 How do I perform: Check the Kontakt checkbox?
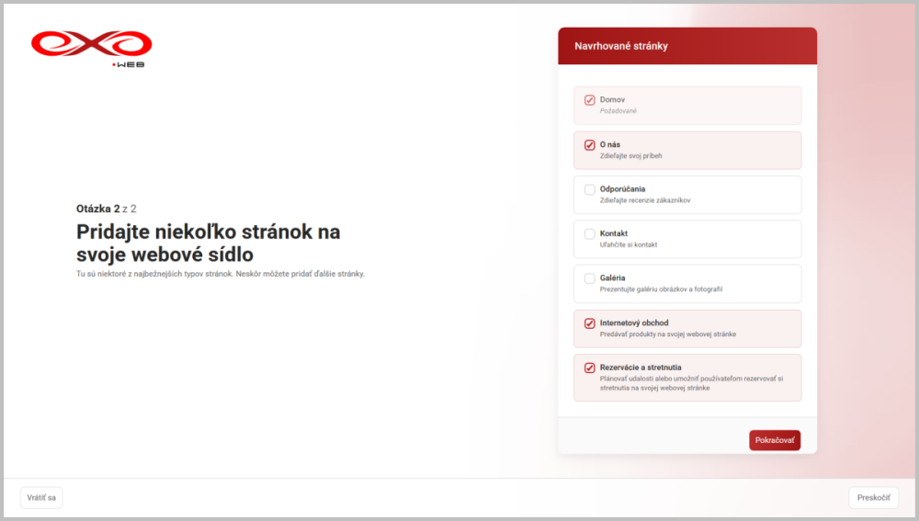(590, 233)
